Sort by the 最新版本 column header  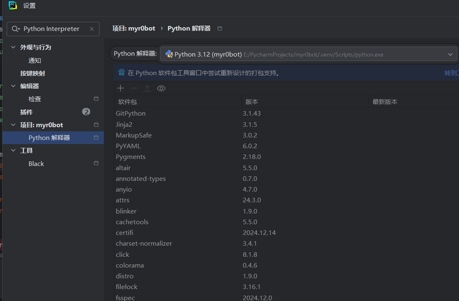click(x=414, y=102)
